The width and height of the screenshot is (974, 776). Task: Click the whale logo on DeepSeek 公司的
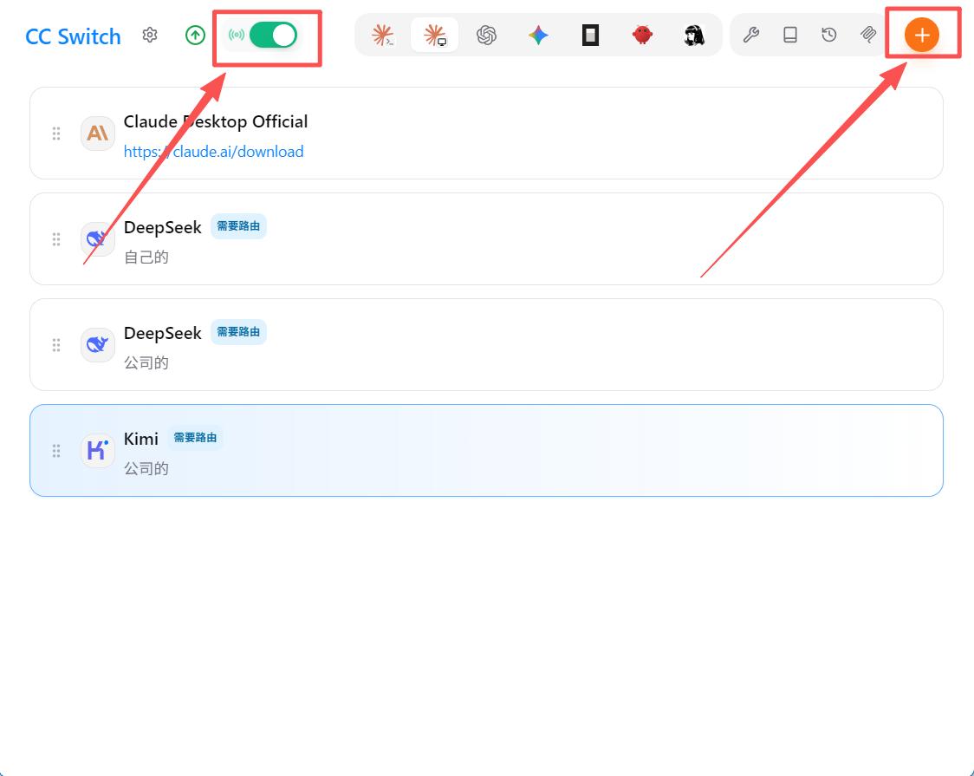tap(98, 344)
